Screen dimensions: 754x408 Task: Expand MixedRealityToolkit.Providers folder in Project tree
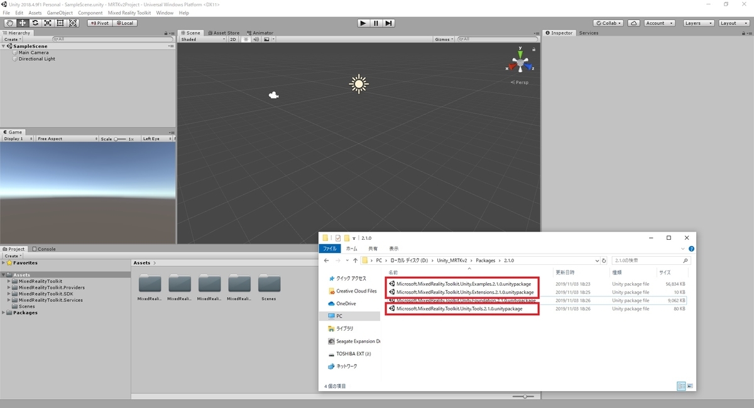(x=9, y=287)
